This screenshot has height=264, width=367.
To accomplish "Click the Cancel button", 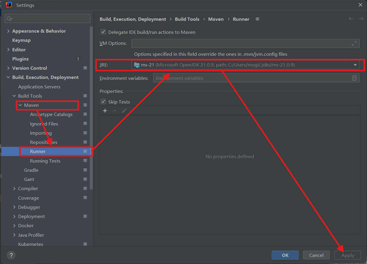I will tap(316, 255).
